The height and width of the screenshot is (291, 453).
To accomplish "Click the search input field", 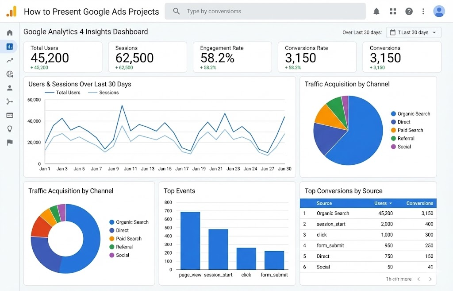I will pos(265,12).
